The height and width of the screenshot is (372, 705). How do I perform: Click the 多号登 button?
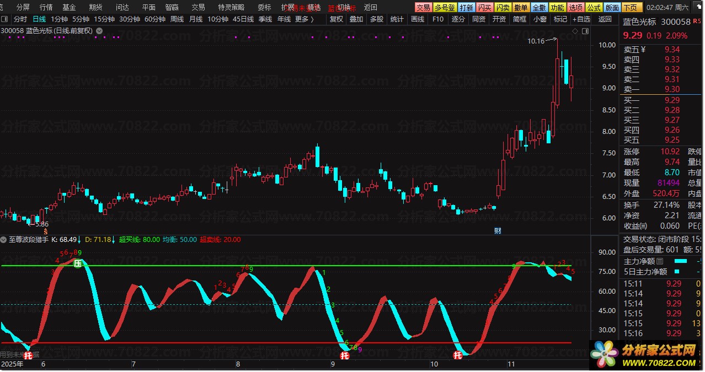tap(445, 8)
